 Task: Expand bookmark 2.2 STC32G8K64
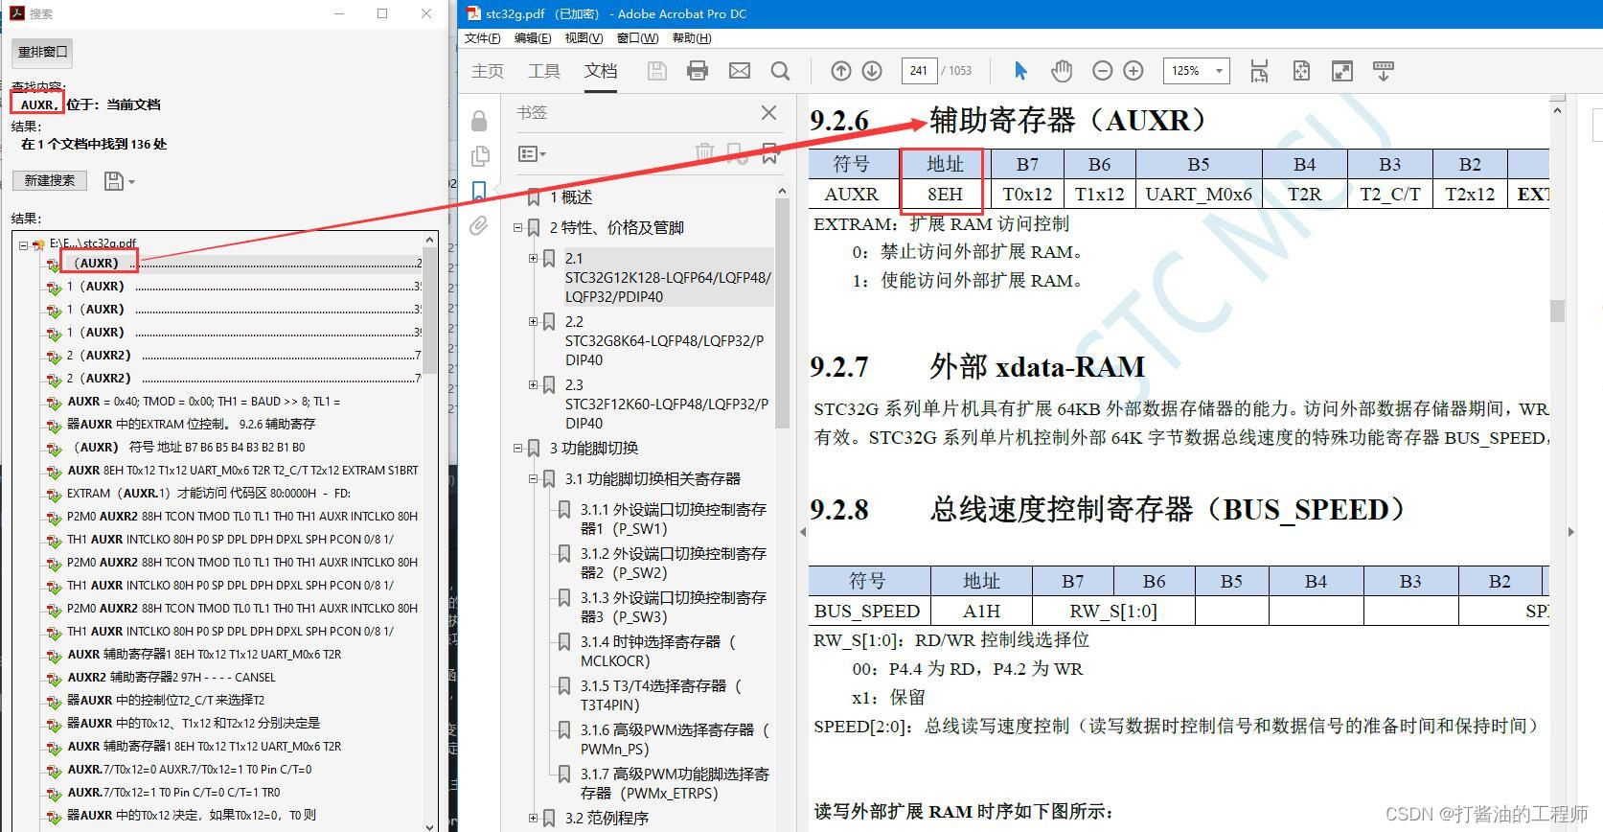pos(533,321)
